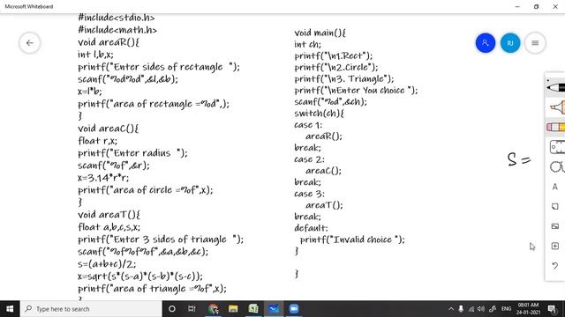Switch to Microsoft Whiteboard taskbar icon
Viewport: 565px width, 317px height.
click(274, 309)
